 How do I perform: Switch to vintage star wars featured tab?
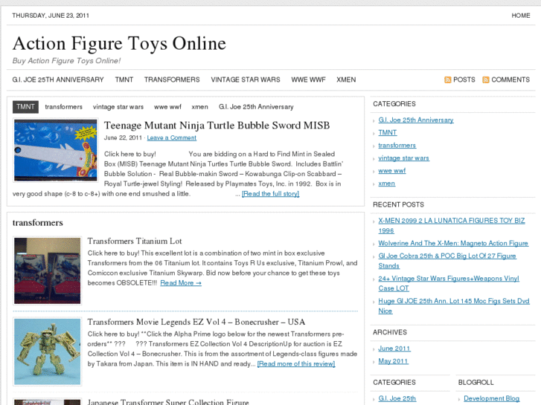click(x=118, y=107)
